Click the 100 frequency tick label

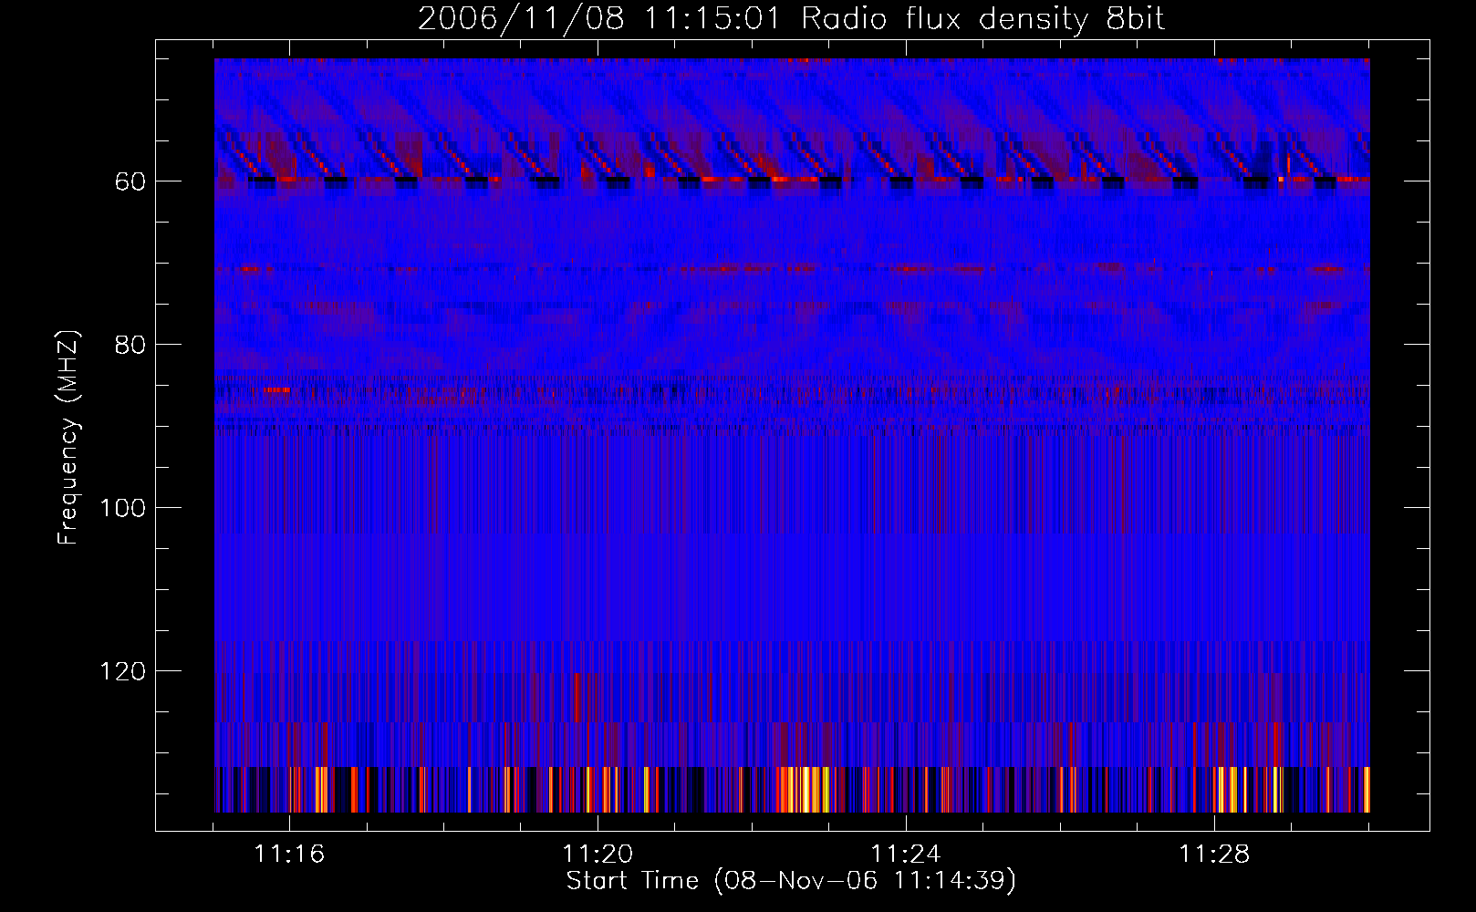tap(123, 509)
